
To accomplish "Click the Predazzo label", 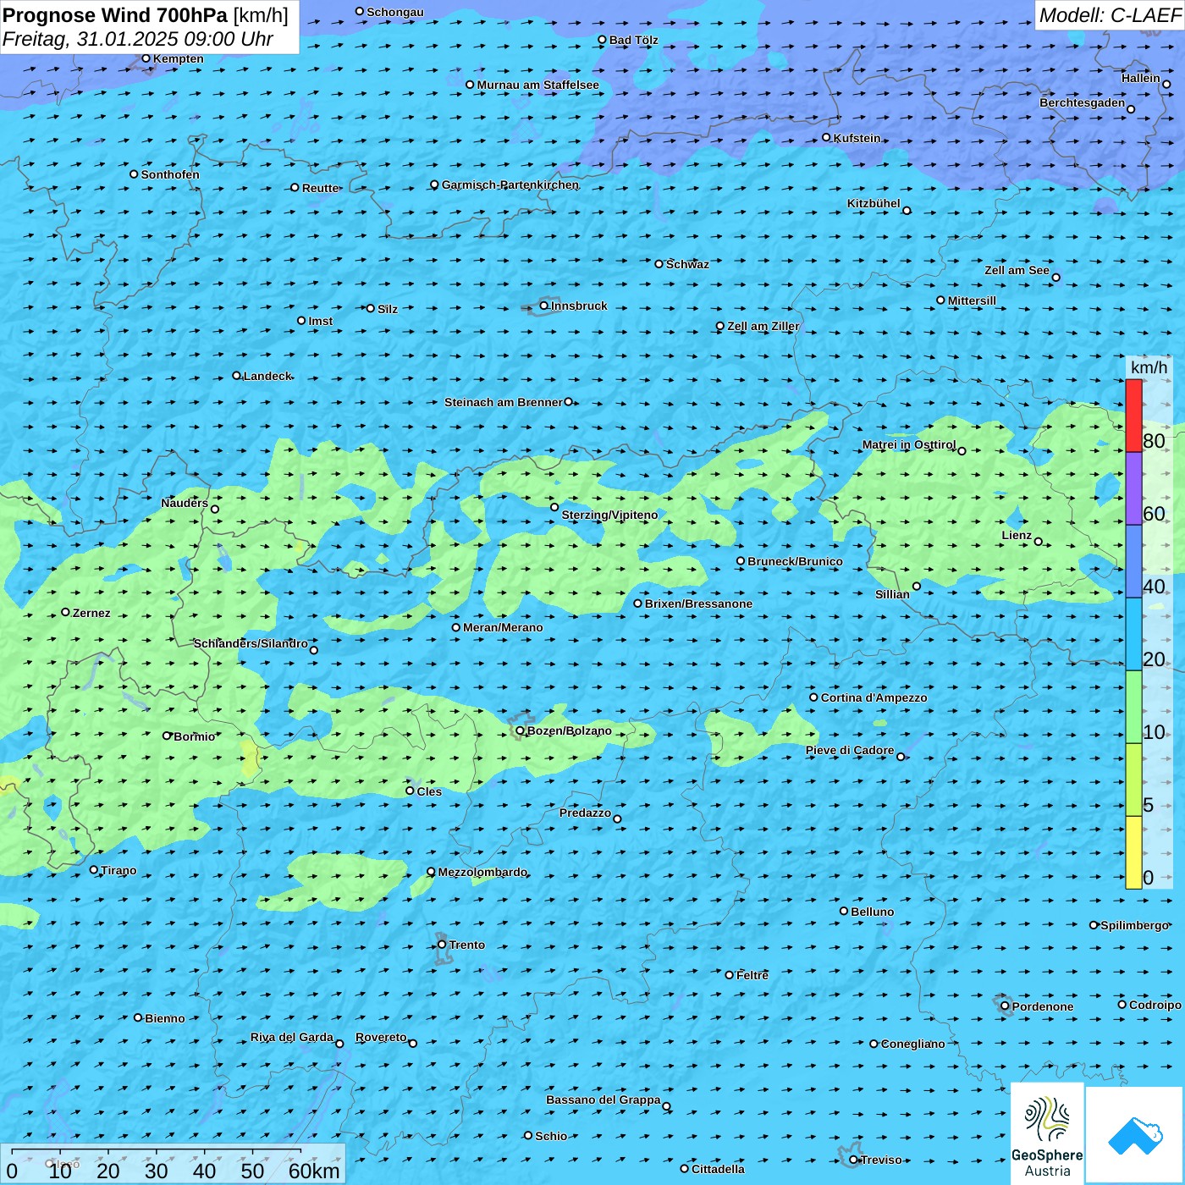I will coord(585,813).
